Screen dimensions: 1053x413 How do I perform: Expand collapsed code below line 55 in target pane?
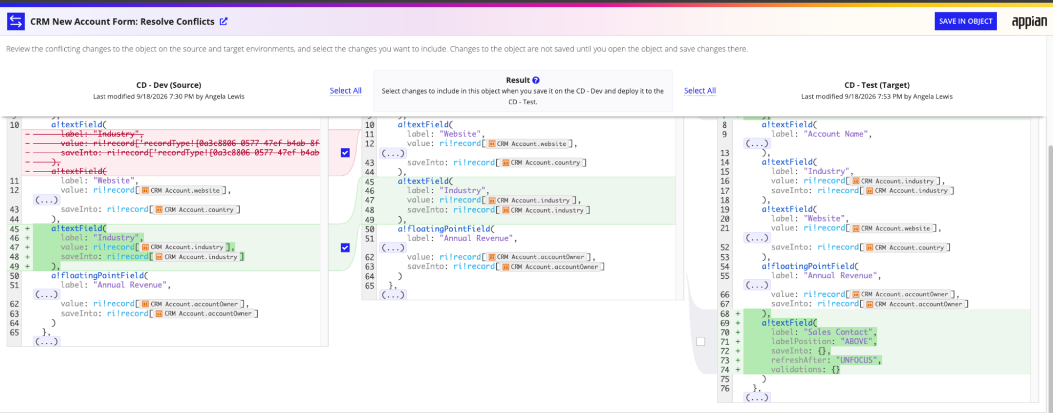pos(757,285)
